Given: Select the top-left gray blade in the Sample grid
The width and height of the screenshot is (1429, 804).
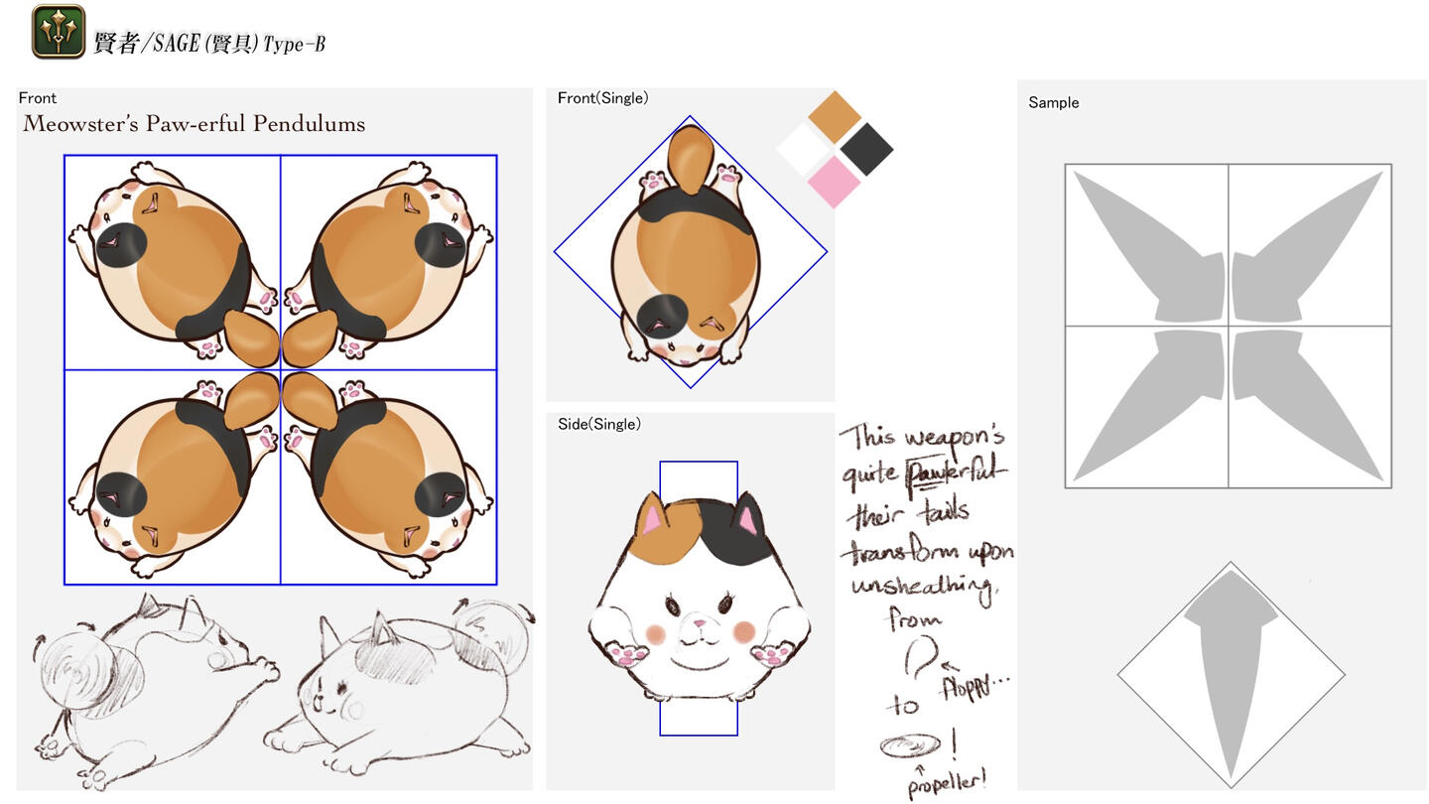Looking at the screenshot, I should (x=1151, y=248).
